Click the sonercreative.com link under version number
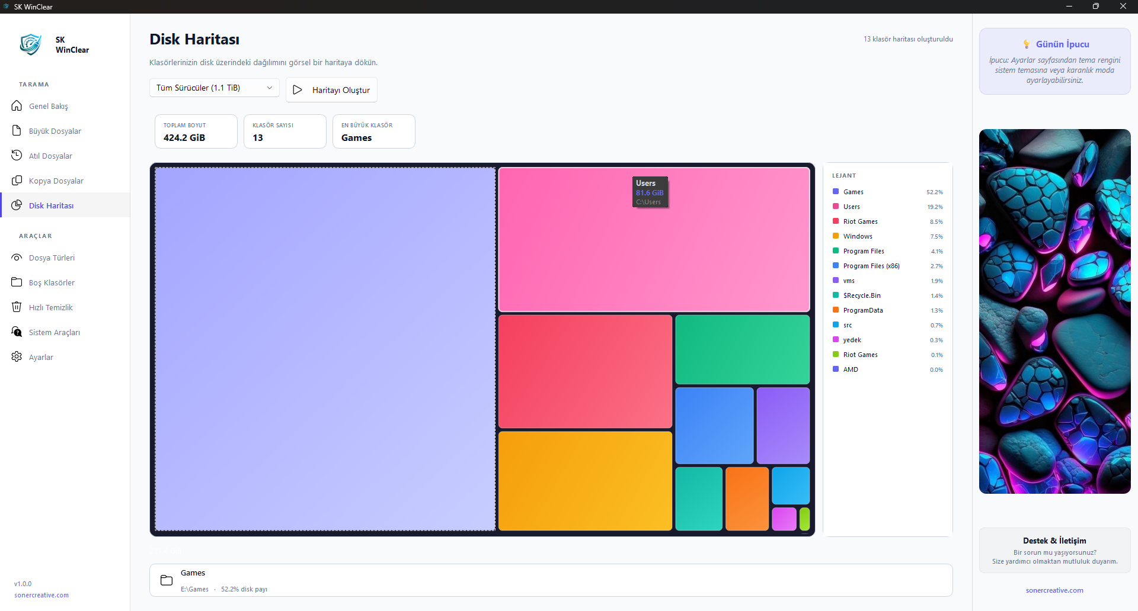This screenshot has height=611, width=1138. point(41,595)
